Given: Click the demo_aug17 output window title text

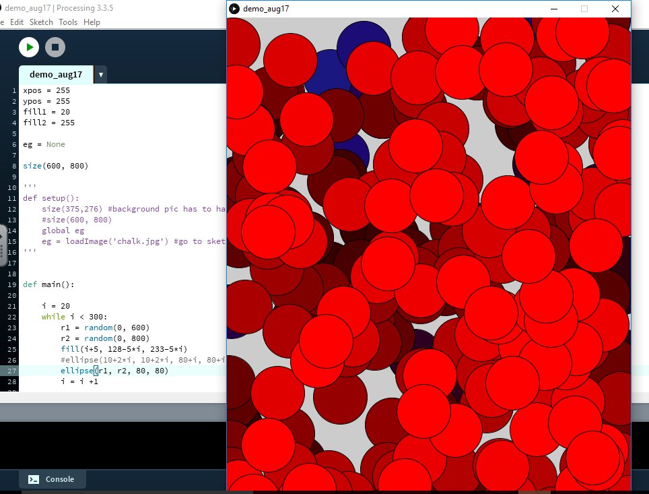Looking at the screenshot, I should coord(266,9).
